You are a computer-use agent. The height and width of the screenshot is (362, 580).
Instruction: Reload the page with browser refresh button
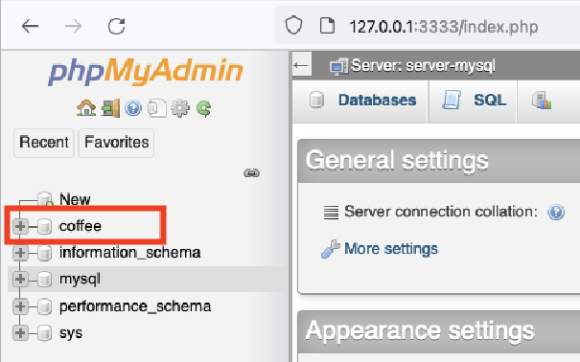pos(116,26)
